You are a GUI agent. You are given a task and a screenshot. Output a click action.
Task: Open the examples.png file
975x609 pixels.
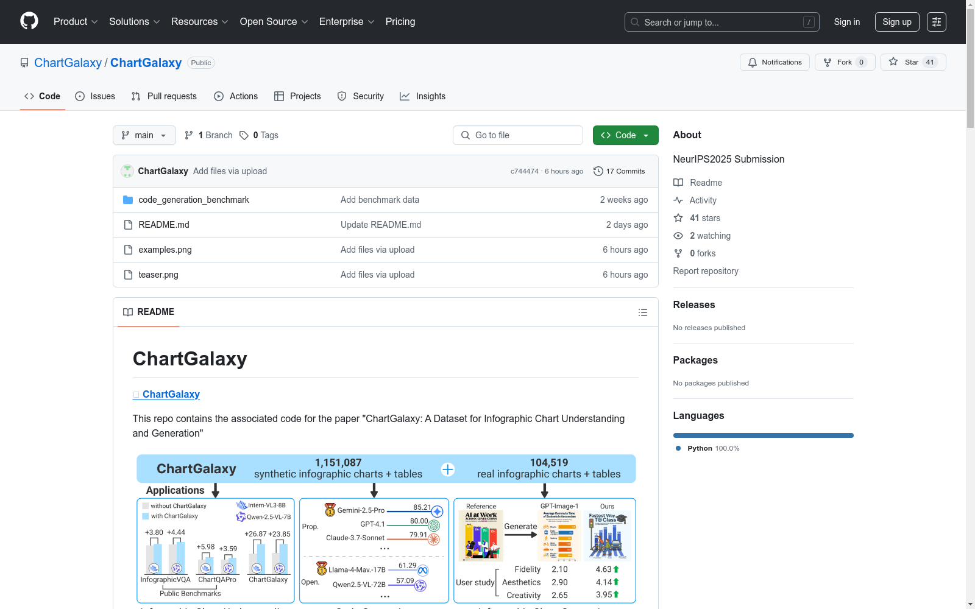click(165, 250)
